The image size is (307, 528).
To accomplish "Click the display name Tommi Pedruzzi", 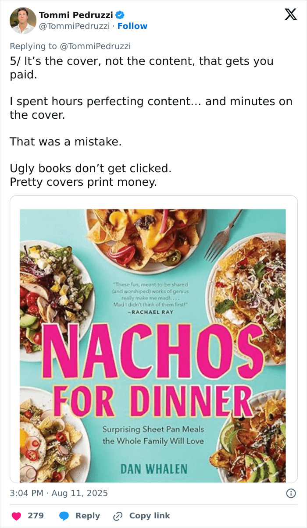I will (75, 15).
